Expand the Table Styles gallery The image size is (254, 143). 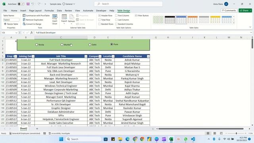(x=234, y=23)
